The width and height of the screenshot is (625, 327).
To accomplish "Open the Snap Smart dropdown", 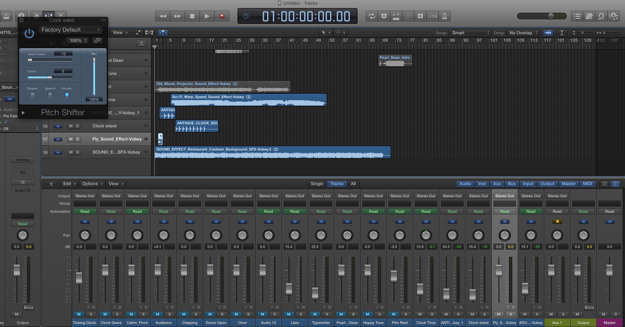I will [x=470, y=33].
